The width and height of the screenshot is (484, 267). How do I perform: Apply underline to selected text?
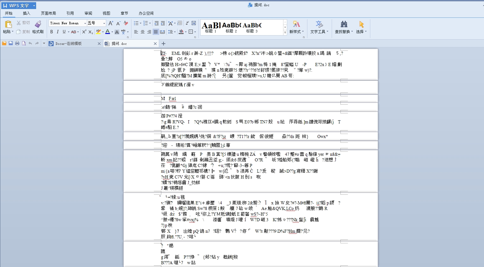tap(64, 32)
